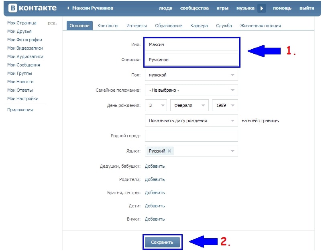This screenshot has width=324, height=251.
Task: Remove the Русский language tag
Action: tap(169, 151)
